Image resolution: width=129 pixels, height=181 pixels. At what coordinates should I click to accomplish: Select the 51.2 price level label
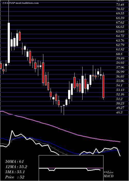coord(119,99)
